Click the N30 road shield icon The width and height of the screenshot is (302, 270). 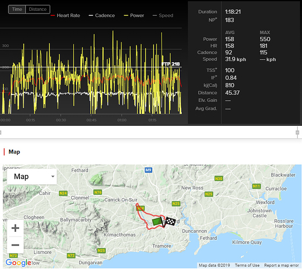(x=219, y=178)
